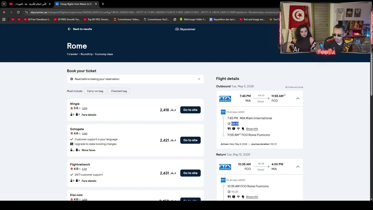Open the Convertisseur YouT... bookmark
Image resolution: width=373 pixels, height=210 pixels.
point(156,20)
